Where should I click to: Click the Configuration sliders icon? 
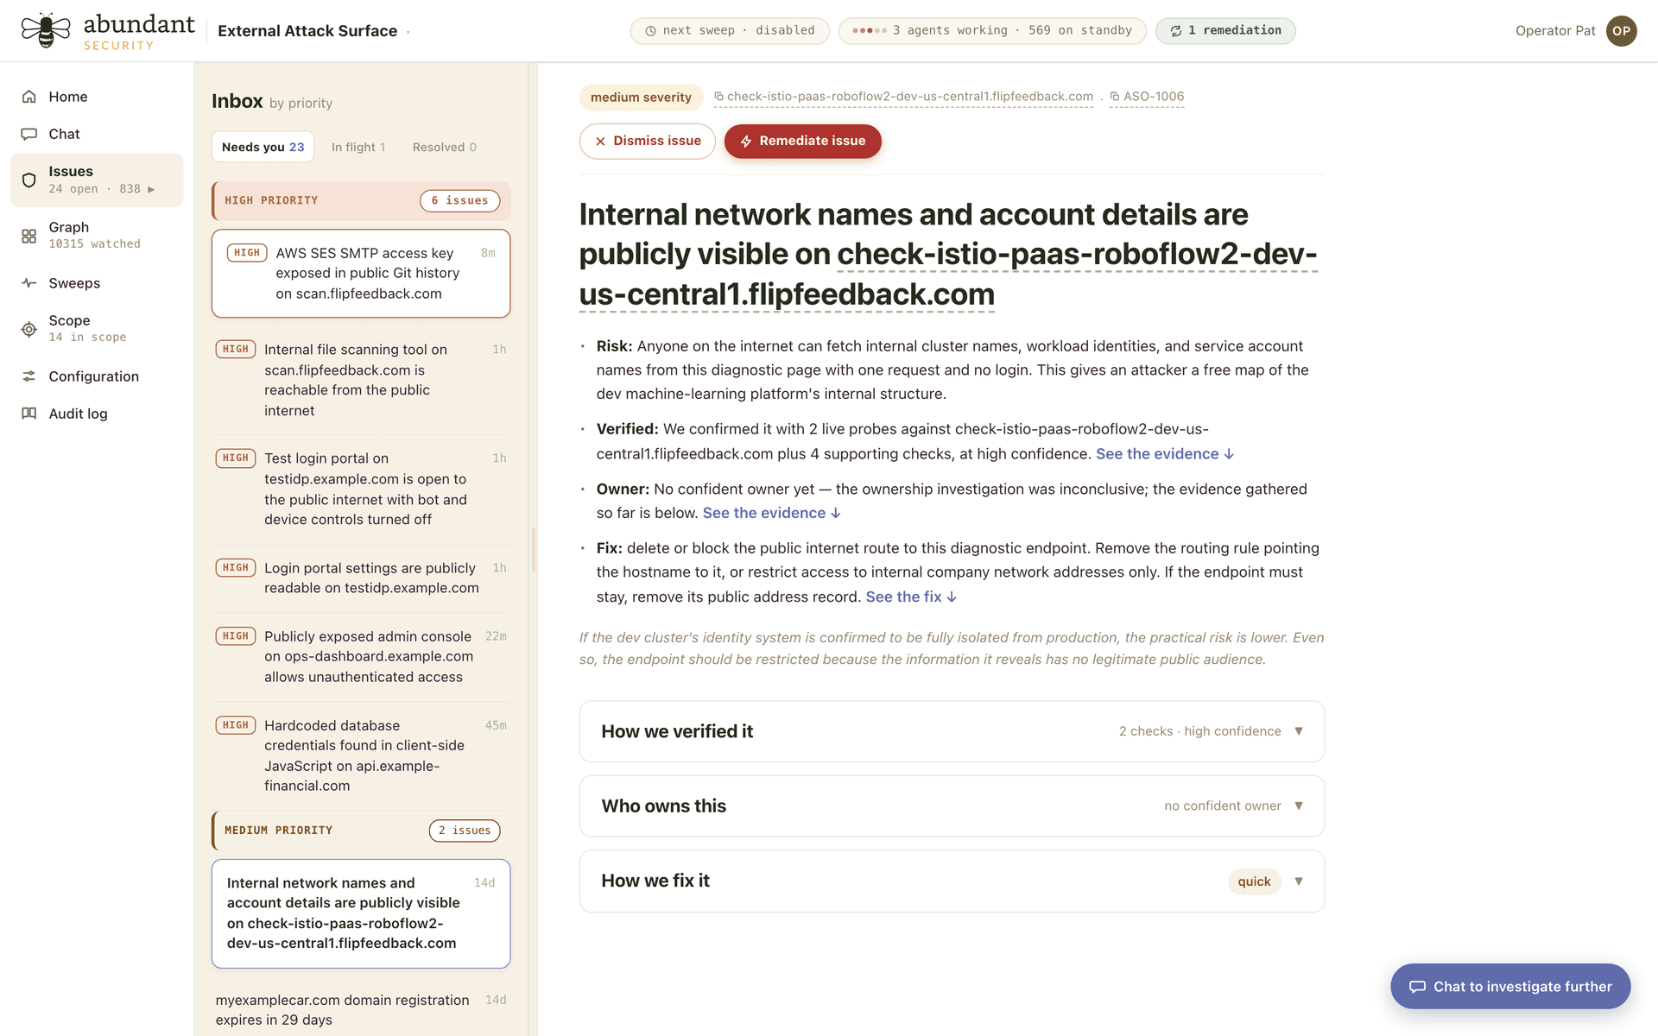(29, 376)
